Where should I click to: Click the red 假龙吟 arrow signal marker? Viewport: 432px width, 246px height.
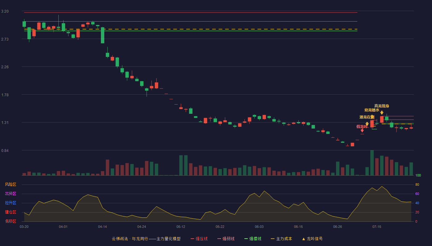pos(362,130)
